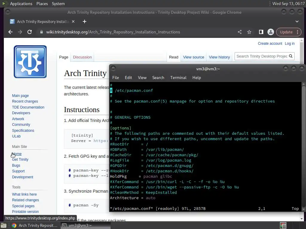This screenshot has height=229, width=306.
Task: Open the Chrome profile avatar
Action: (x=271, y=32)
